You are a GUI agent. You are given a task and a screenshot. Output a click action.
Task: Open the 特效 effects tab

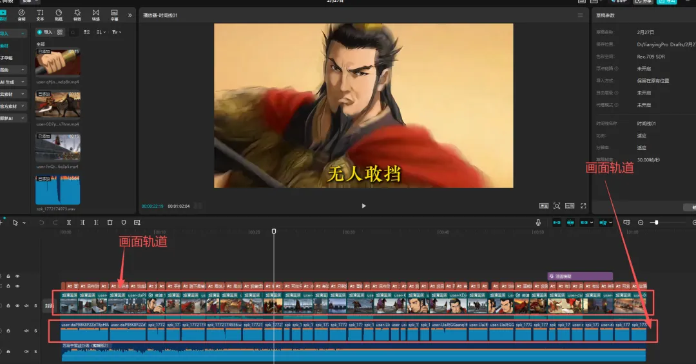pyautogui.click(x=77, y=15)
